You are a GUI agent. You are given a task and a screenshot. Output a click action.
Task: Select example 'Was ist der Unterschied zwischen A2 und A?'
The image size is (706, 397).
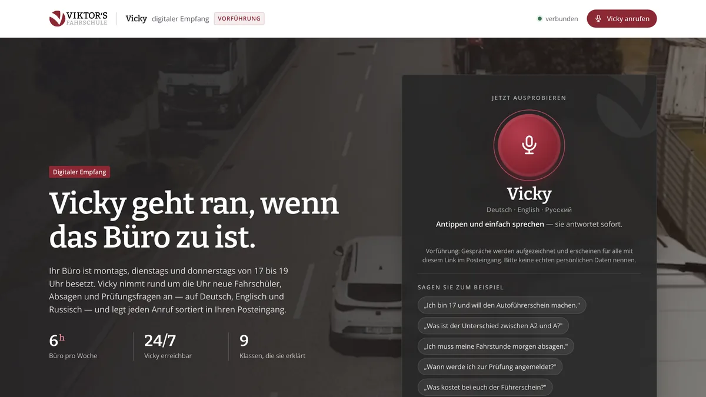point(493,326)
